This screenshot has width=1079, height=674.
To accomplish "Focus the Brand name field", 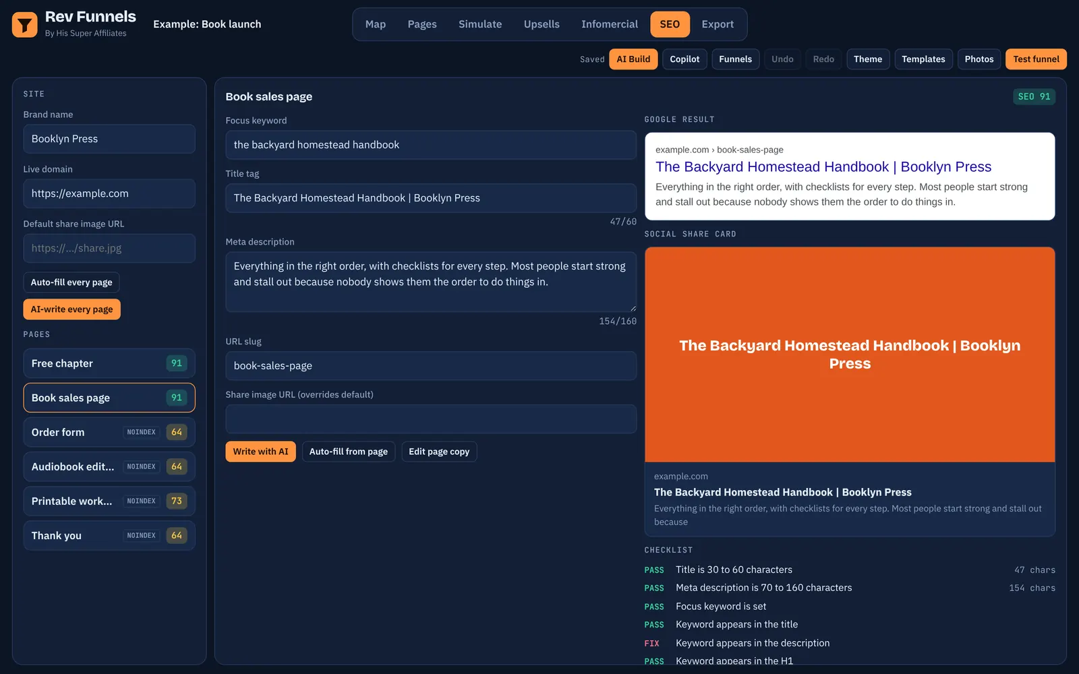I will [109, 139].
